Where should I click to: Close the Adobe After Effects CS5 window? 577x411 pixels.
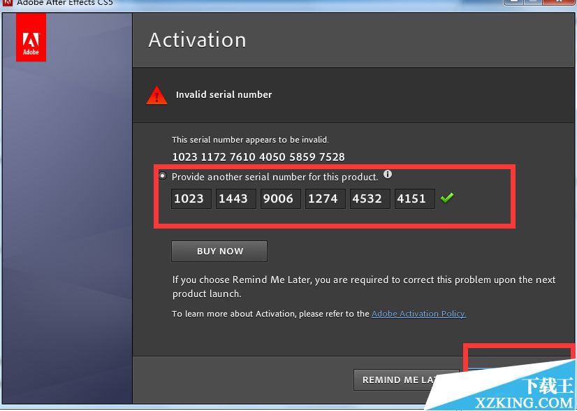559,2
